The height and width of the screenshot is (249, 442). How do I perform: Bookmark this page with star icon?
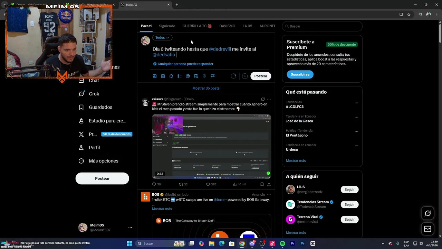coord(409,15)
